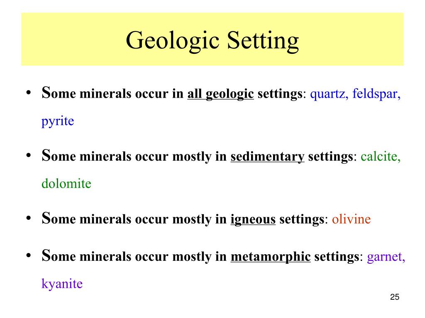425x318 pixels.
Task: Select the green word 'calcite,'
Action: pos(381,157)
